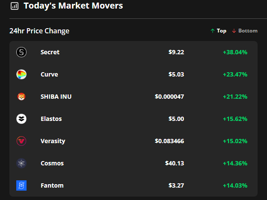Click the Today's Market Movers heading
This screenshot has height=200, width=267.
point(73,6)
